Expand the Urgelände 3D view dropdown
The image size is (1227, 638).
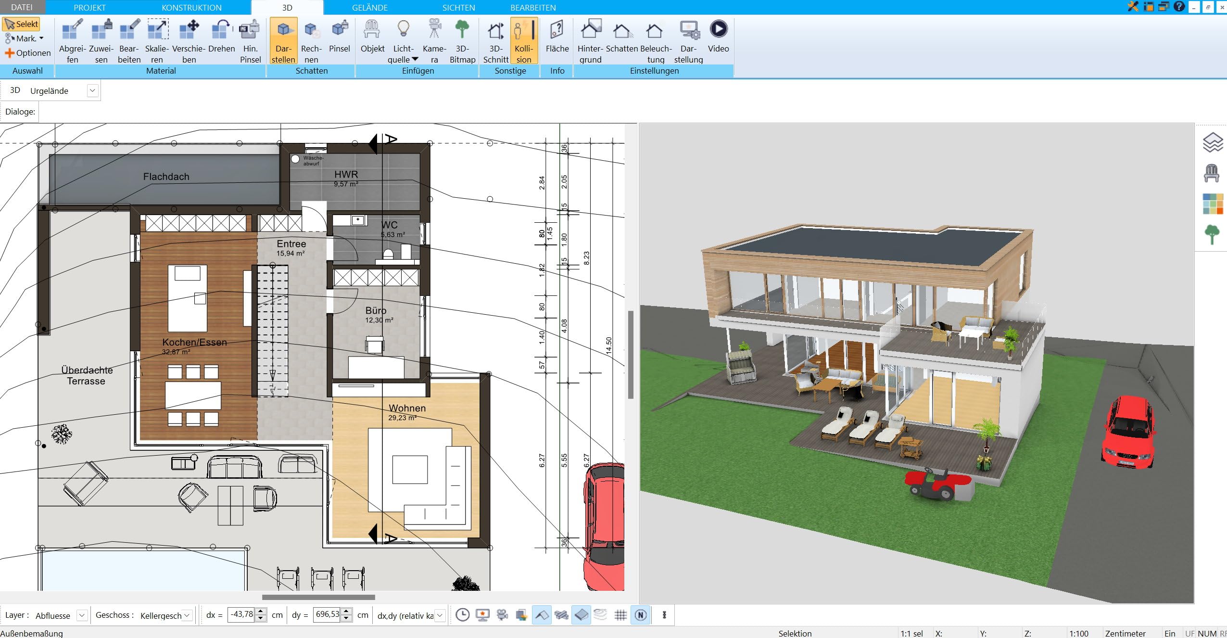[x=93, y=90]
